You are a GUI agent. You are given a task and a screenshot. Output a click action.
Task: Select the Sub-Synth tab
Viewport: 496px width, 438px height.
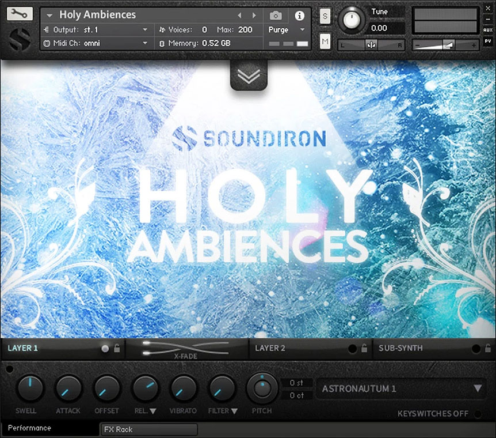400,348
